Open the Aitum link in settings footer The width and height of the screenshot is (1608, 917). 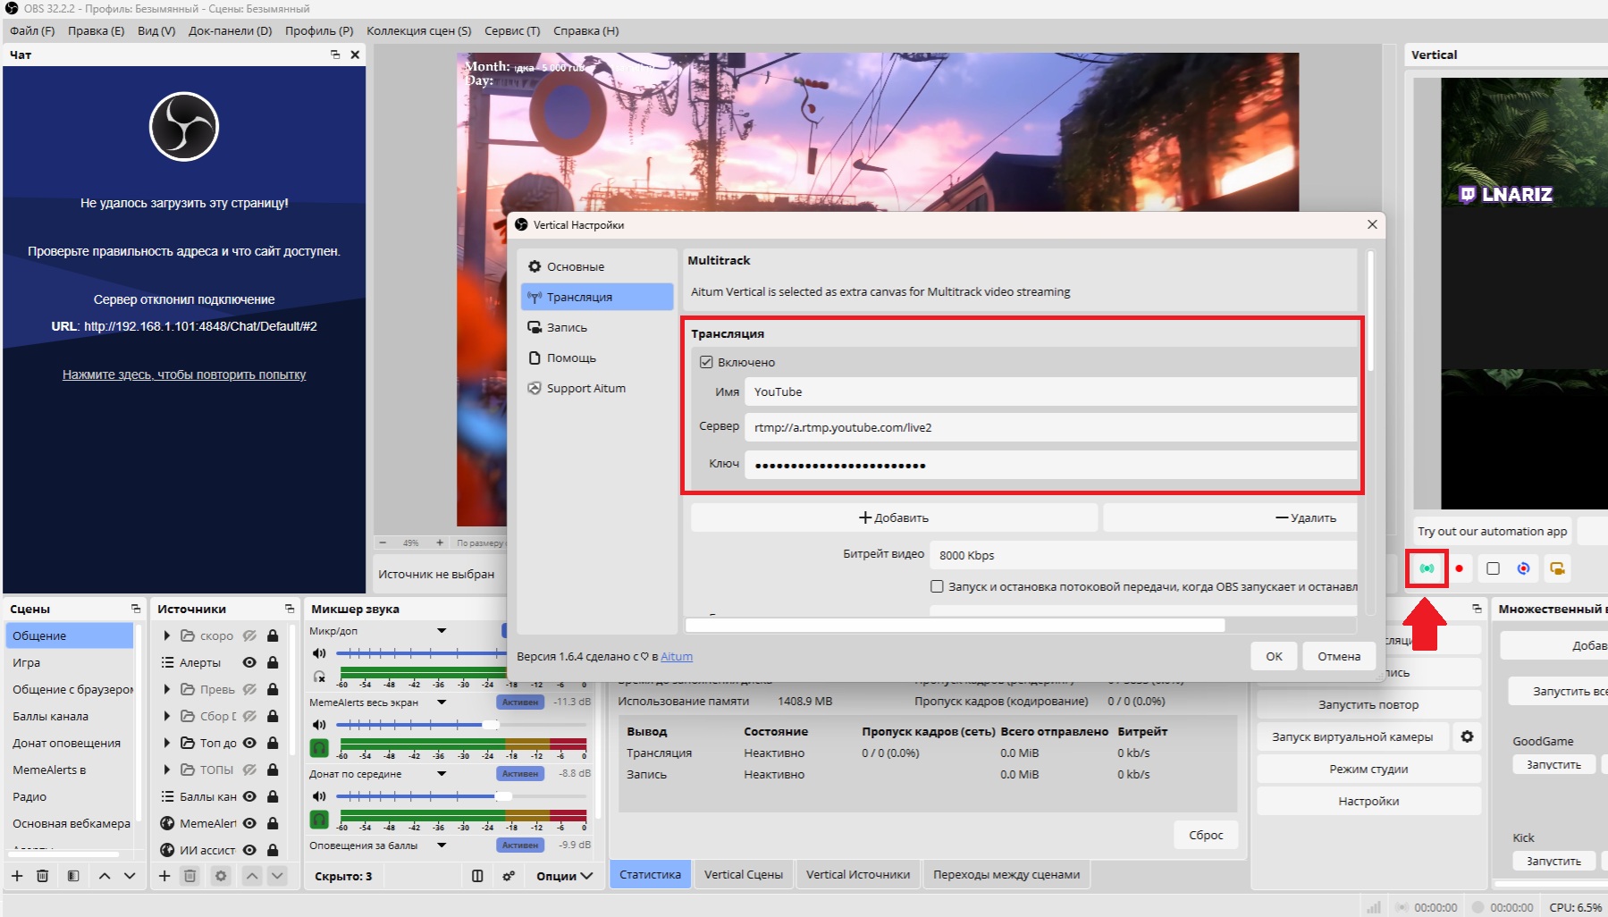pyautogui.click(x=677, y=656)
